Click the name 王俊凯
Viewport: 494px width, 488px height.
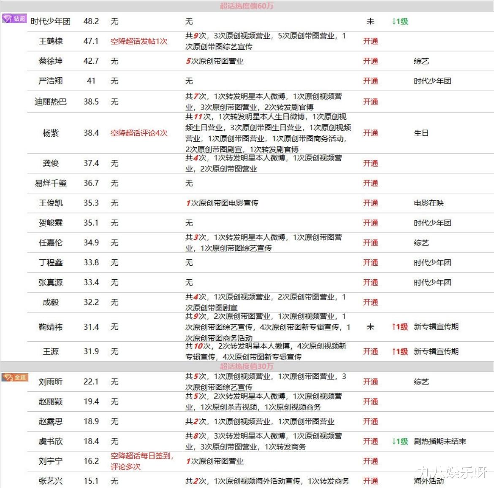[50, 203]
